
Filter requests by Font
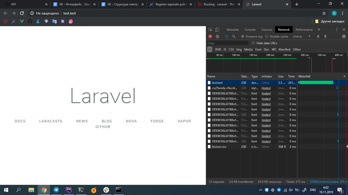click(x=258, y=49)
